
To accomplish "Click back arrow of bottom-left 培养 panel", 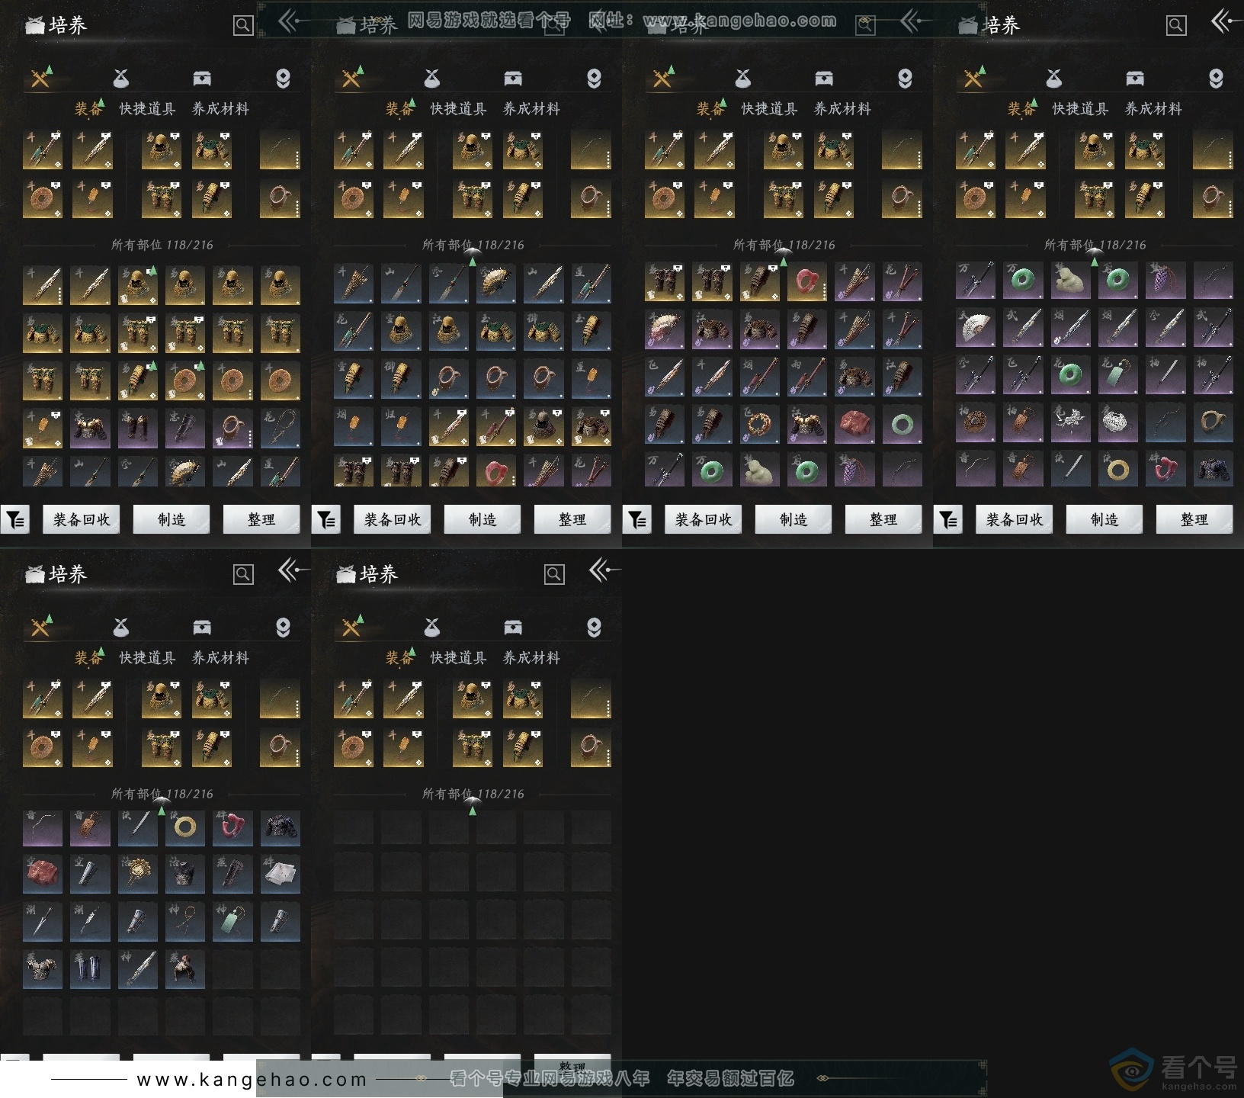I will (292, 570).
